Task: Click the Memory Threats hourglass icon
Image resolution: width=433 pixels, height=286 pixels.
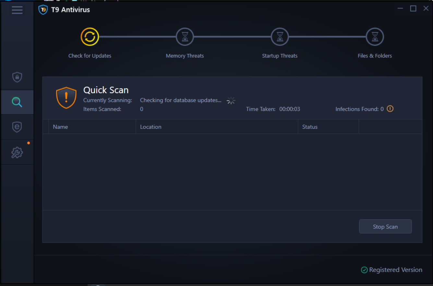Action: 185,37
